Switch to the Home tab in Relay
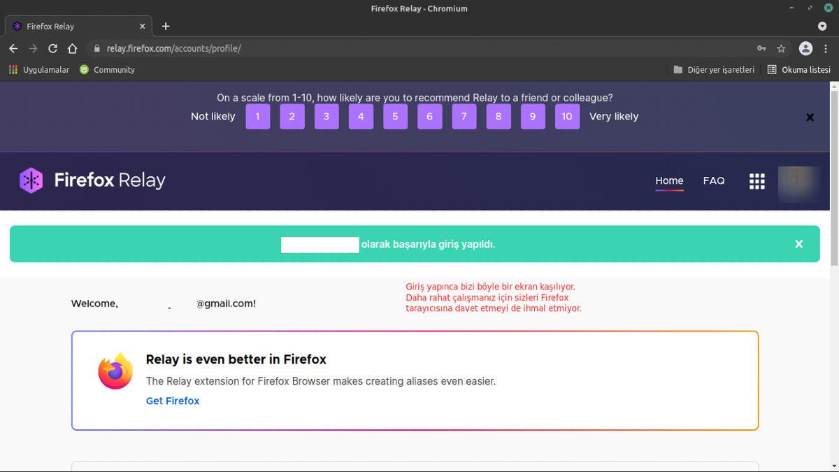The width and height of the screenshot is (839, 472). tap(668, 180)
